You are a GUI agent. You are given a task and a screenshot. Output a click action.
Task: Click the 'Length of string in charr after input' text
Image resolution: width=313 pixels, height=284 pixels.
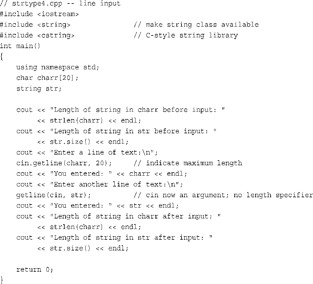(133, 216)
